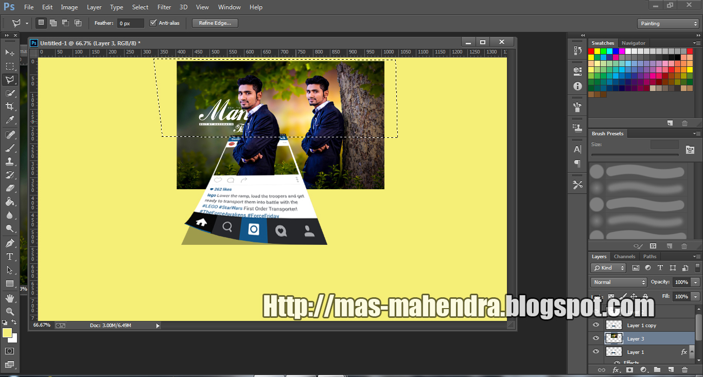
Task: Select the red swatch in Swatches panel
Action: (591, 50)
